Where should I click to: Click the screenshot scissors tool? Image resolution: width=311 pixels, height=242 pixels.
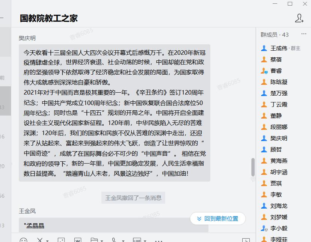[40, 240]
